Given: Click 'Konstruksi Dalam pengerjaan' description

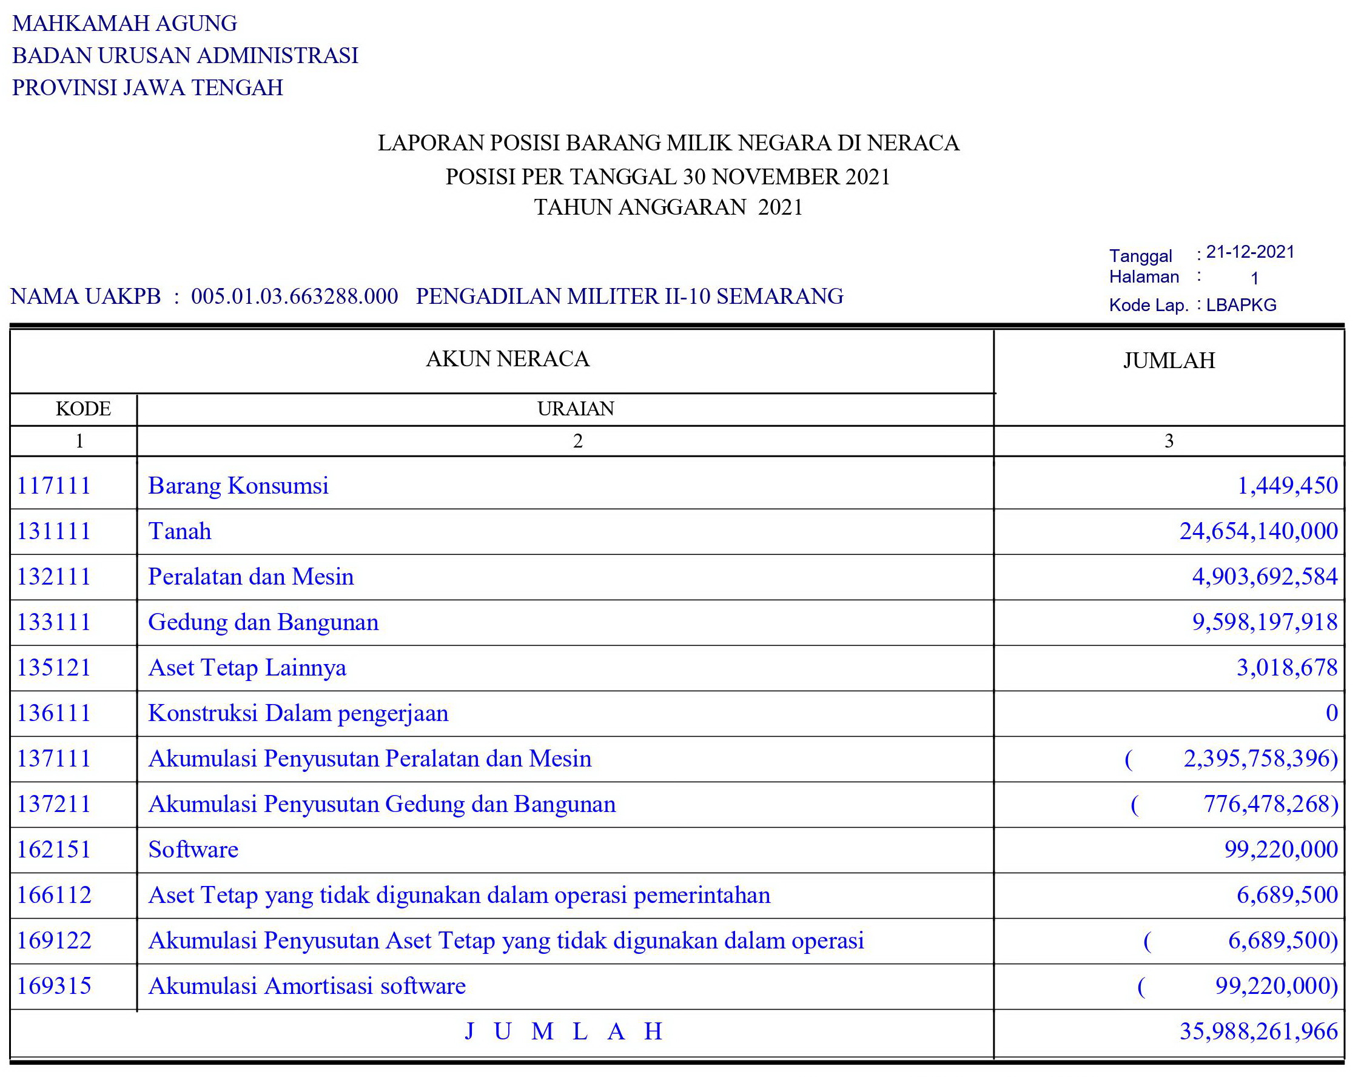Looking at the screenshot, I should click(298, 713).
